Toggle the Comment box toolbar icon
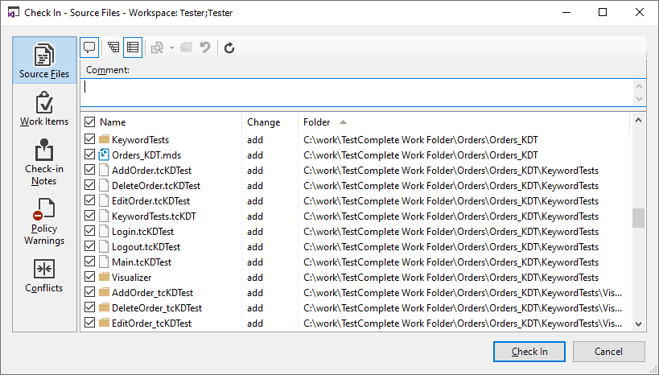 (x=89, y=47)
